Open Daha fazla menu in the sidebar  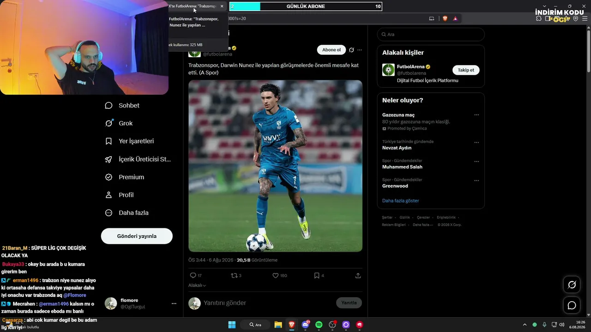(127, 213)
